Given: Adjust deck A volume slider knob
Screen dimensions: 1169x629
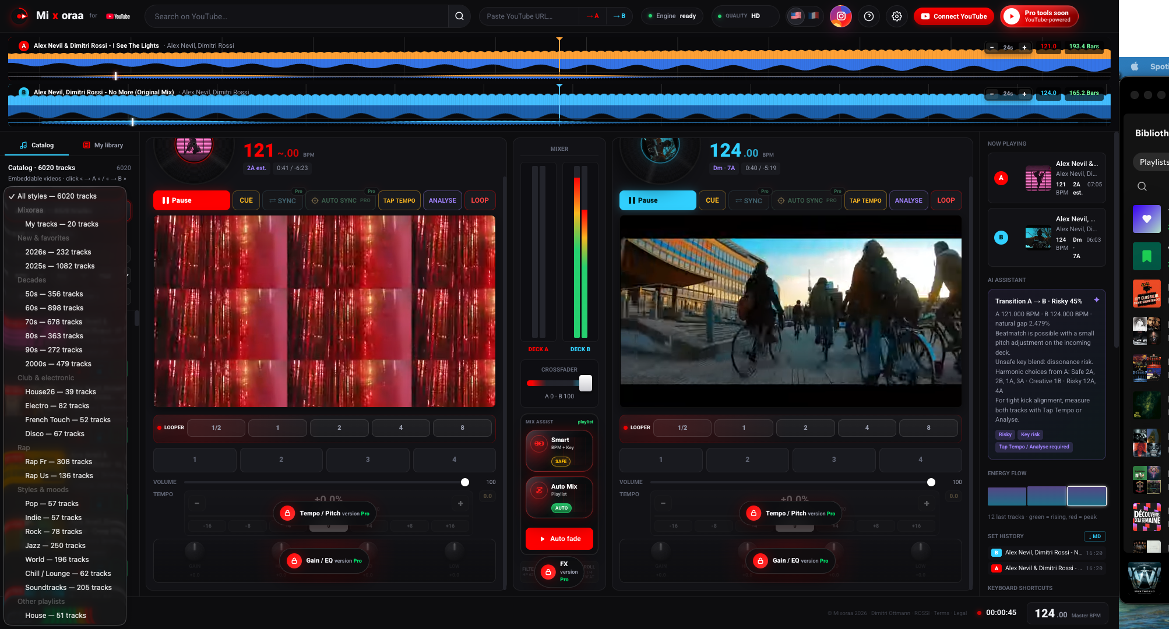Looking at the screenshot, I should [465, 482].
